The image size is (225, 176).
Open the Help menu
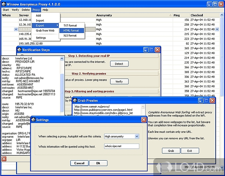(46, 10)
